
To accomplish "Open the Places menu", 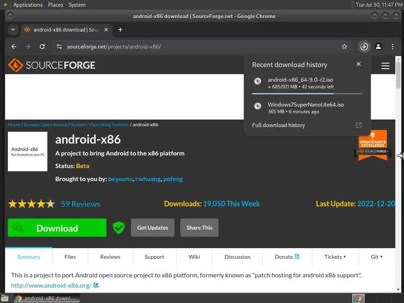I will [55, 5].
